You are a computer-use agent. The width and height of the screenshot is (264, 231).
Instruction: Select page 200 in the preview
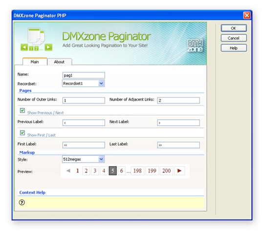tap(167, 171)
